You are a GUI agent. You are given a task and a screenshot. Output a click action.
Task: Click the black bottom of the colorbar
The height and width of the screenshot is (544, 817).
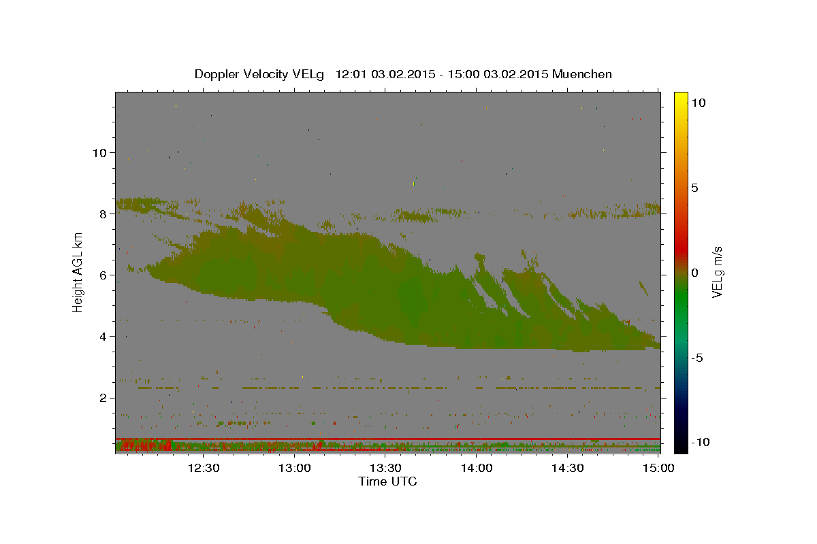coord(681,447)
